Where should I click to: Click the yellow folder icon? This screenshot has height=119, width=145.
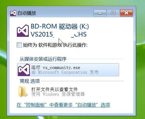[x=23, y=92]
